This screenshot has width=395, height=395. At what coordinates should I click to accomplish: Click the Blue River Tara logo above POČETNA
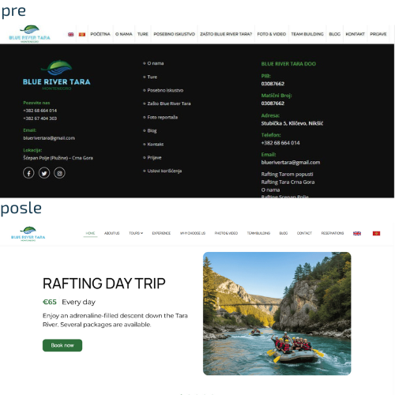coord(29,34)
